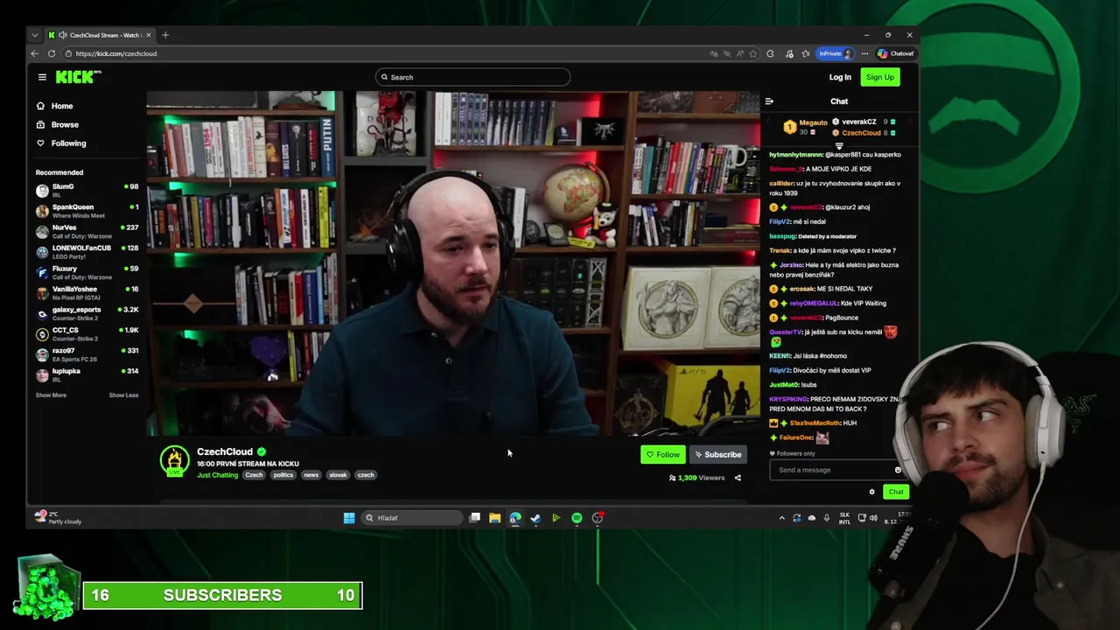This screenshot has width=1120, height=630.
Task: Open the Windows Start menu
Action: pyautogui.click(x=349, y=518)
